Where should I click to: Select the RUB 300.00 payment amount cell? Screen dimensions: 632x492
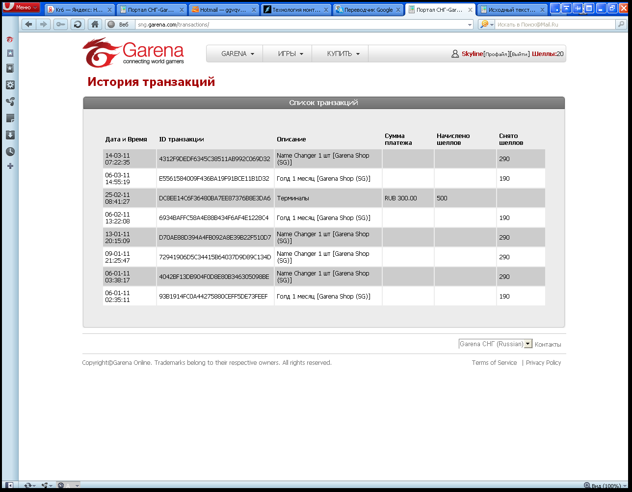point(408,198)
